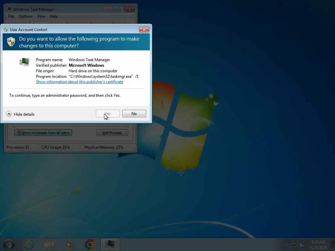This screenshot has width=335, height=251.
Task: Click Show processes from all users button
Action: (x=43, y=133)
